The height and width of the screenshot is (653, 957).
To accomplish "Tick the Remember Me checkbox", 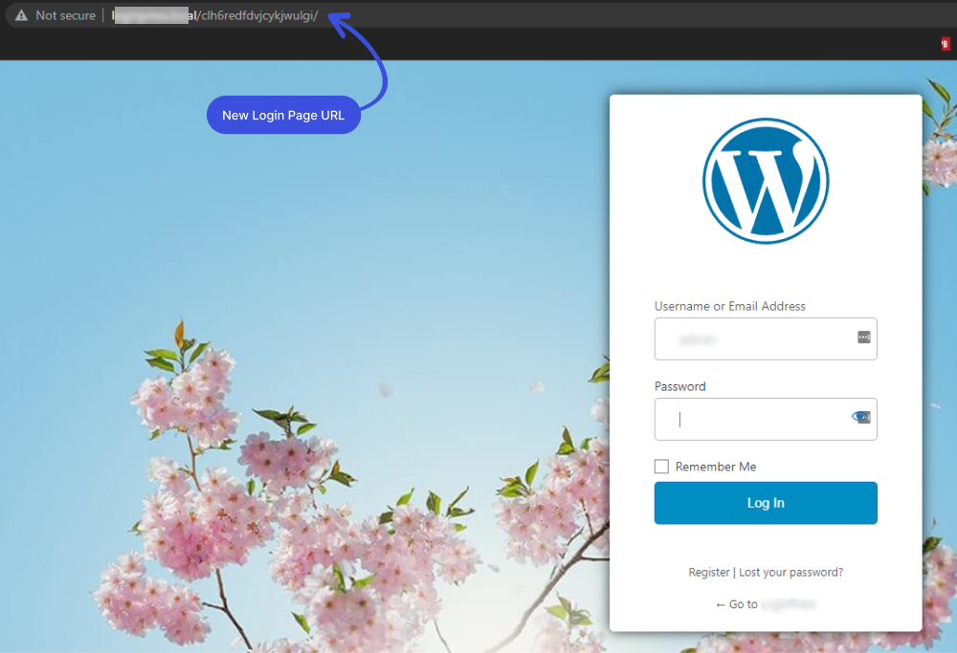I will click(x=661, y=467).
